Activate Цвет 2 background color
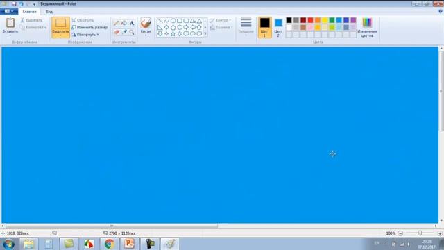The image size is (444, 250). click(278, 27)
